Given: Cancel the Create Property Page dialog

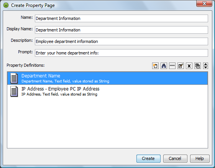Looking at the screenshot, I should point(175,158).
